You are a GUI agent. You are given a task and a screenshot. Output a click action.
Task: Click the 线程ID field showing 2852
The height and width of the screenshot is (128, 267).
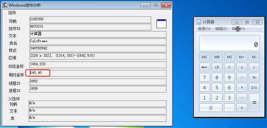[98, 82]
